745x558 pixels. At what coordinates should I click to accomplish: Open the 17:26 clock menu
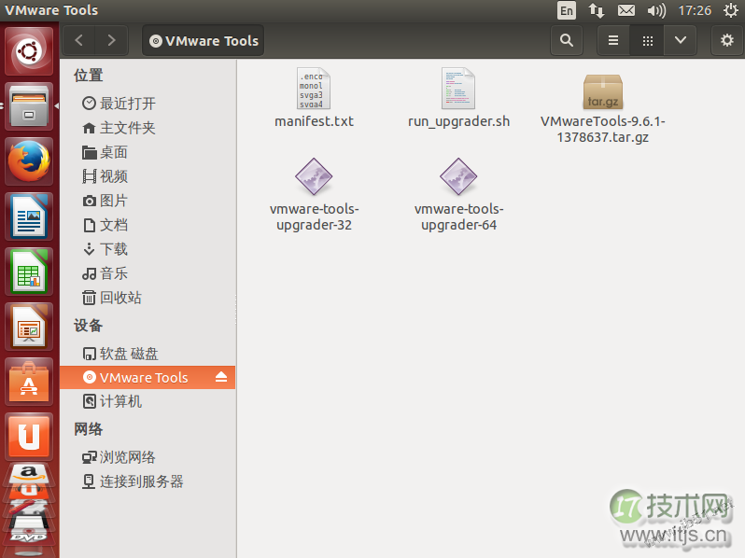click(x=695, y=10)
